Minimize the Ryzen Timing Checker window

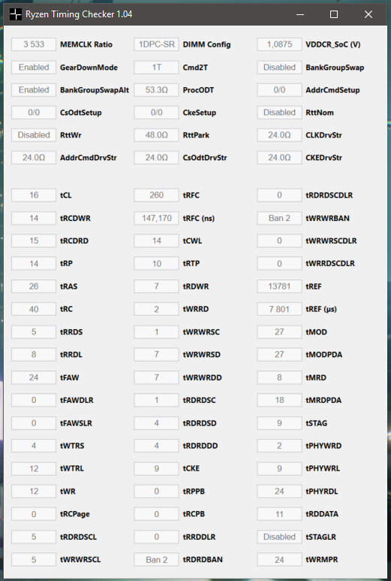[x=300, y=14]
